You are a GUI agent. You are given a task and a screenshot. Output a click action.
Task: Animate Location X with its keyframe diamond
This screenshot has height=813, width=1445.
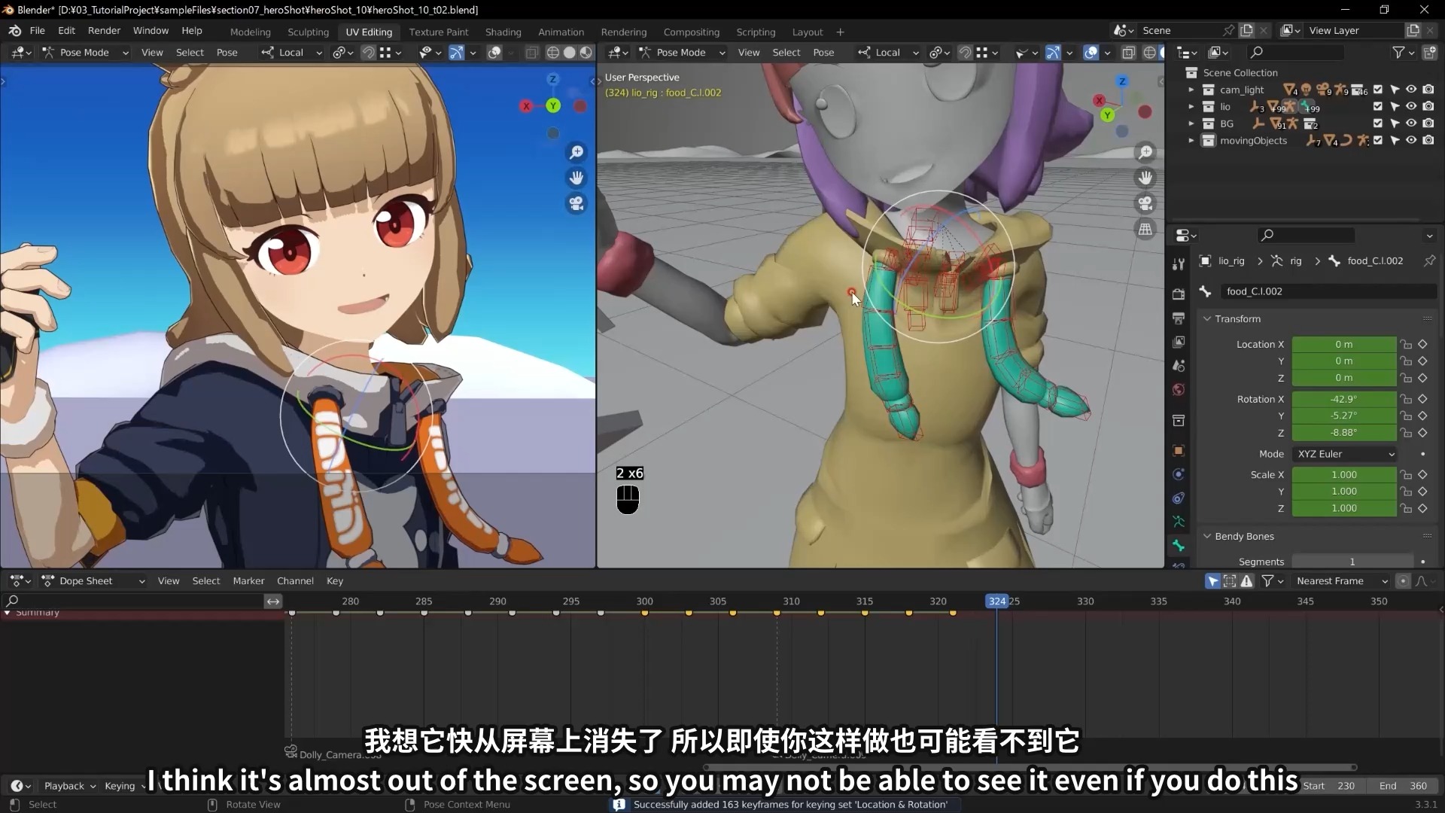tap(1422, 344)
